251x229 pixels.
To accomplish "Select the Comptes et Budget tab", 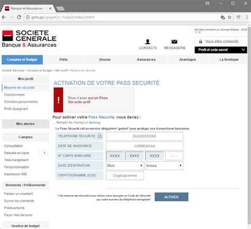I will pyautogui.click(x=22, y=59).
